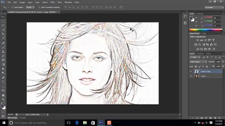Select the Eyedropper tool

coord(3,38)
